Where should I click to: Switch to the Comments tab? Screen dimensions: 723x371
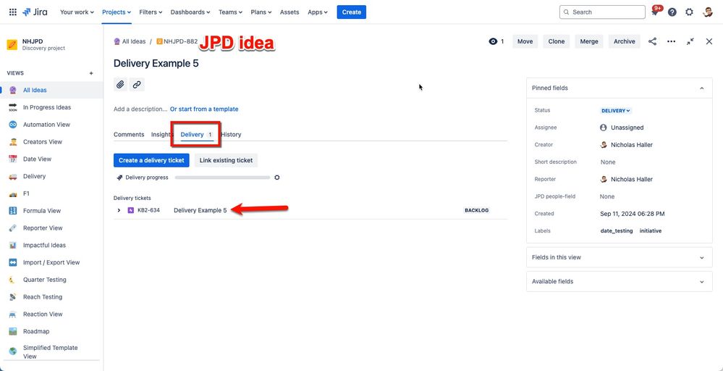pyautogui.click(x=129, y=134)
